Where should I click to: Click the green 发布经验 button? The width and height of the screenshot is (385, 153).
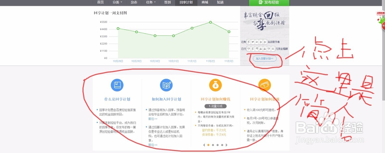pyautogui.click(x=269, y=3)
